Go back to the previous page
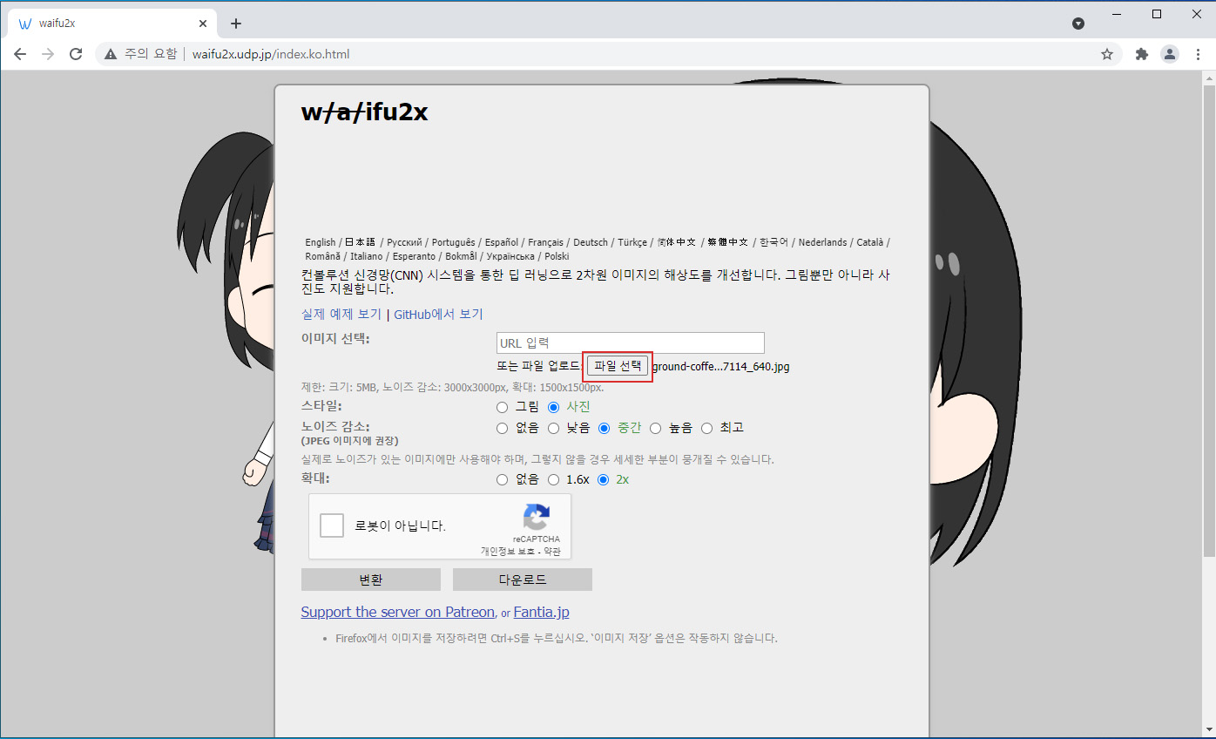 [x=20, y=54]
